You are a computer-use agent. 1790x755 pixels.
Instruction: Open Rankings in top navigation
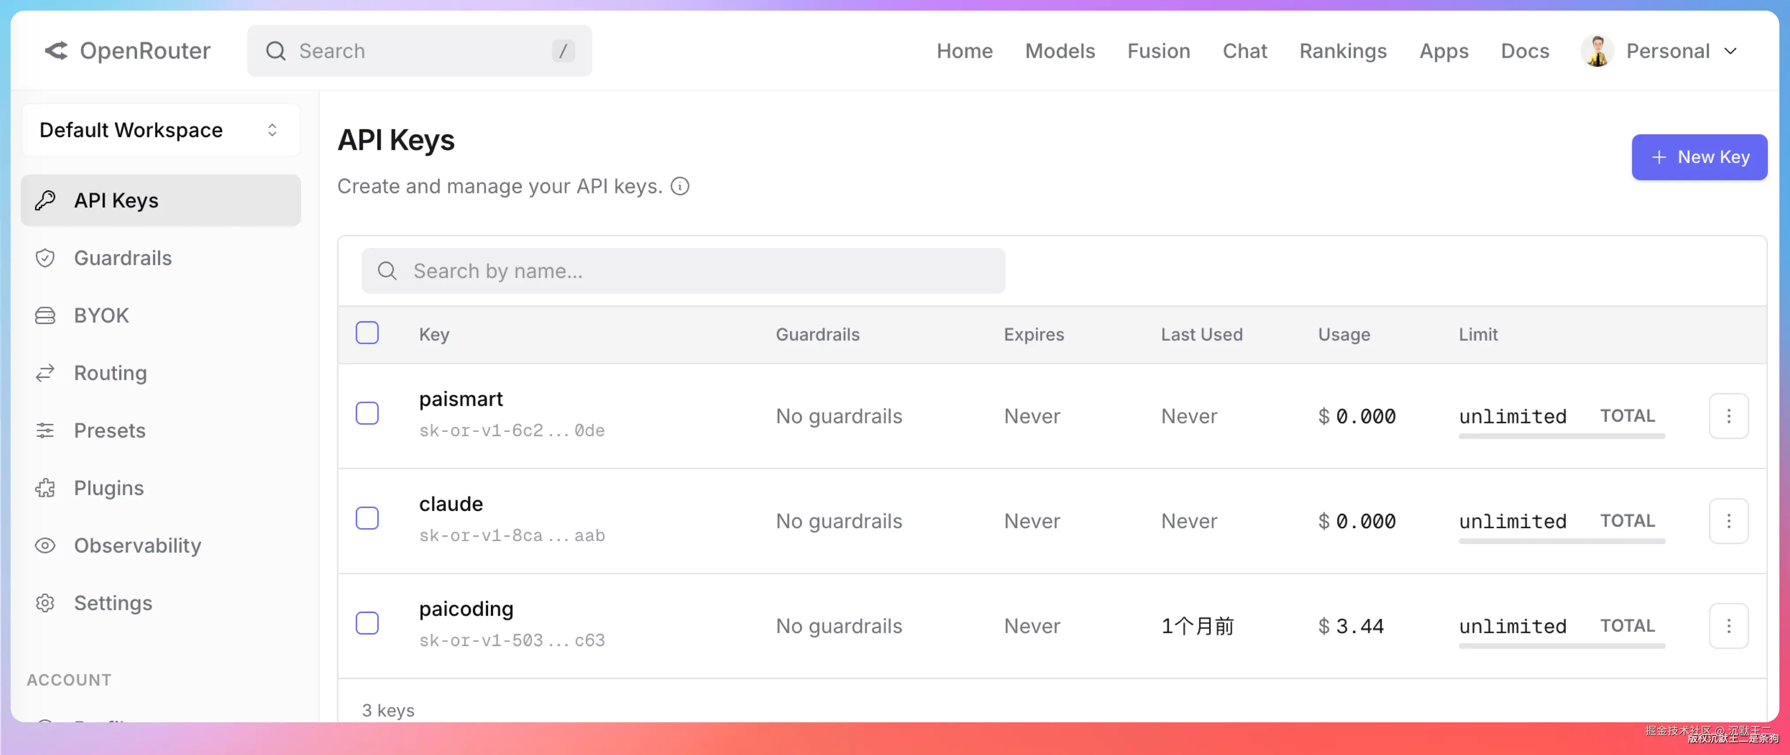point(1343,51)
